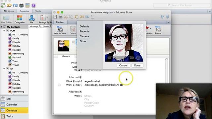Choose Recents in the photo picker
Screen dimensions: 212x119
84,31
